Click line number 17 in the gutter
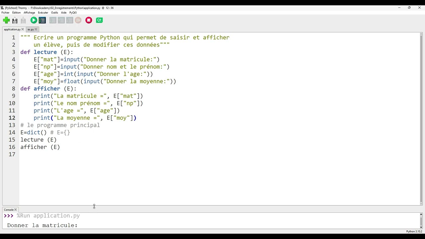This screenshot has width=425, height=239. click(12, 154)
